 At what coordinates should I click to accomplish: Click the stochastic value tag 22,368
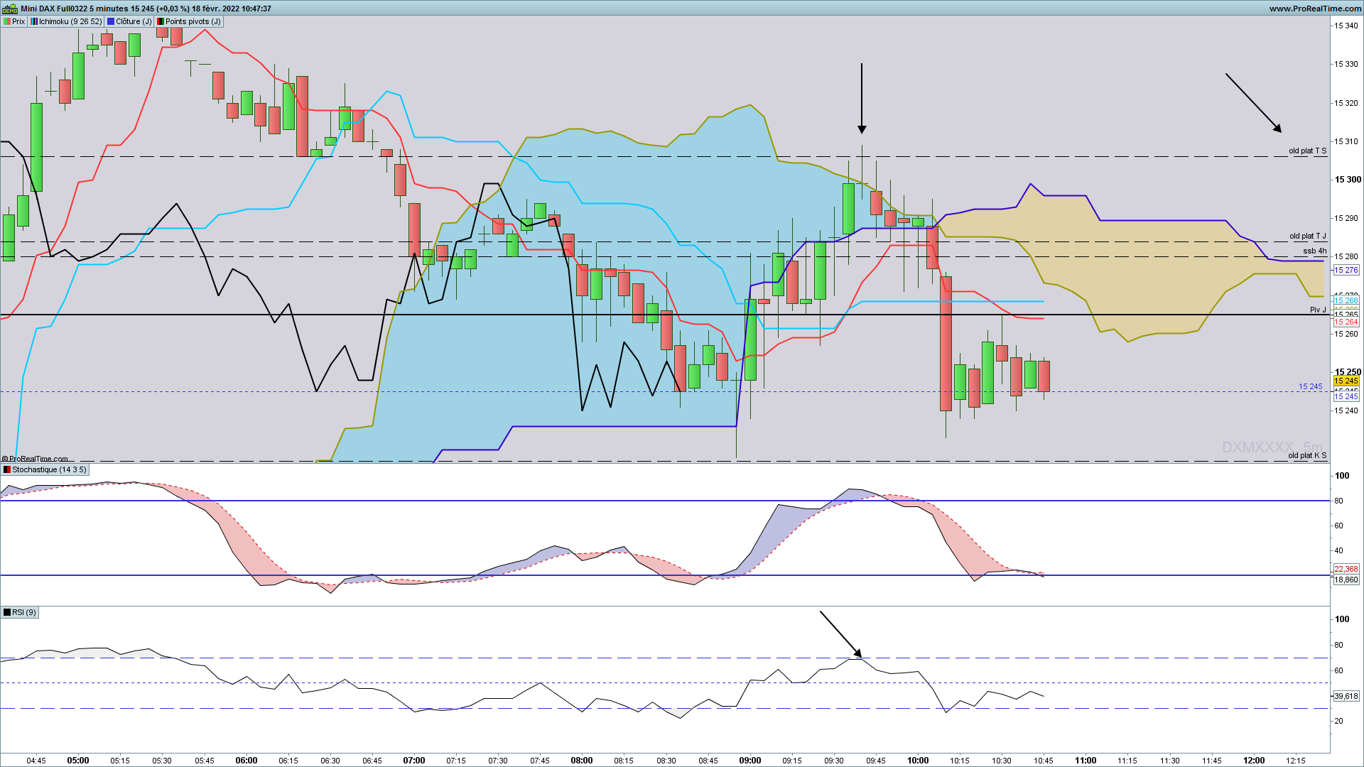pyautogui.click(x=1346, y=569)
